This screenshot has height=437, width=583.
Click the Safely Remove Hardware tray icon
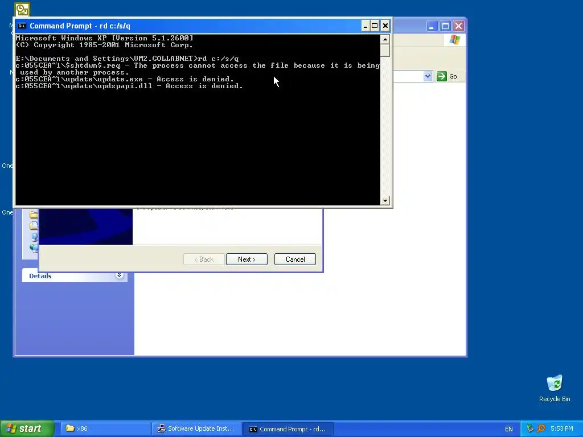coord(530,428)
